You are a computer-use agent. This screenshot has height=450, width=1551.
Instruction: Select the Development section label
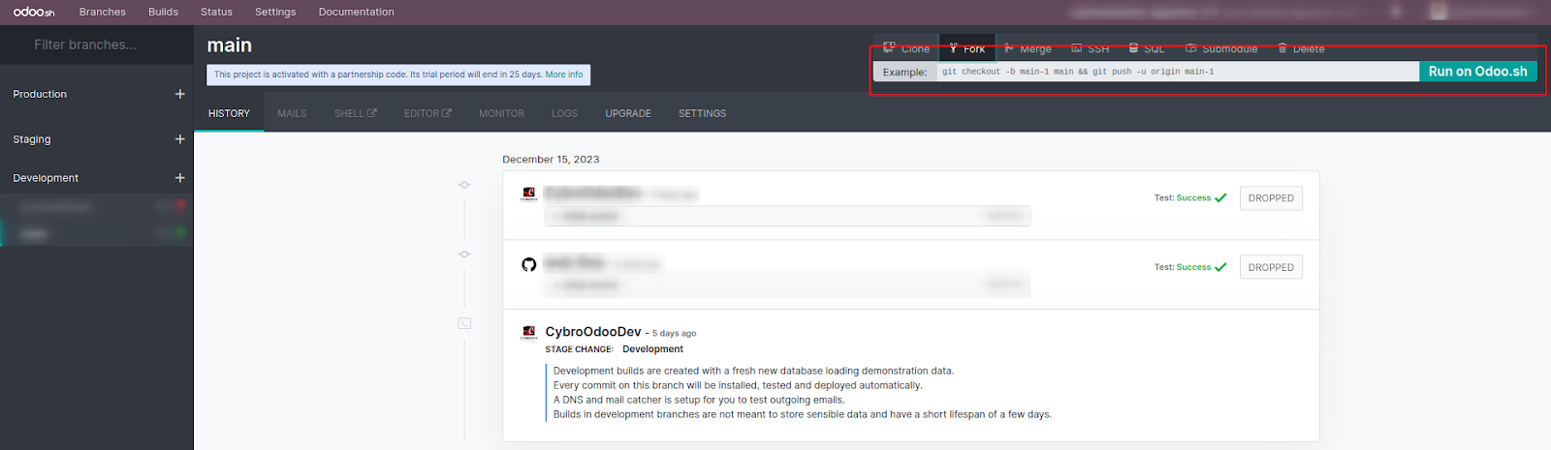pyautogui.click(x=46, y=178)
